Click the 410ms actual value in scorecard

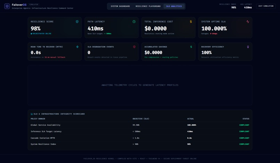190,131
